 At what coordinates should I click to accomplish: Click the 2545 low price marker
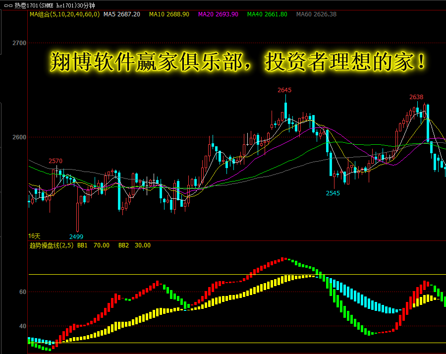tap(333, 193)
